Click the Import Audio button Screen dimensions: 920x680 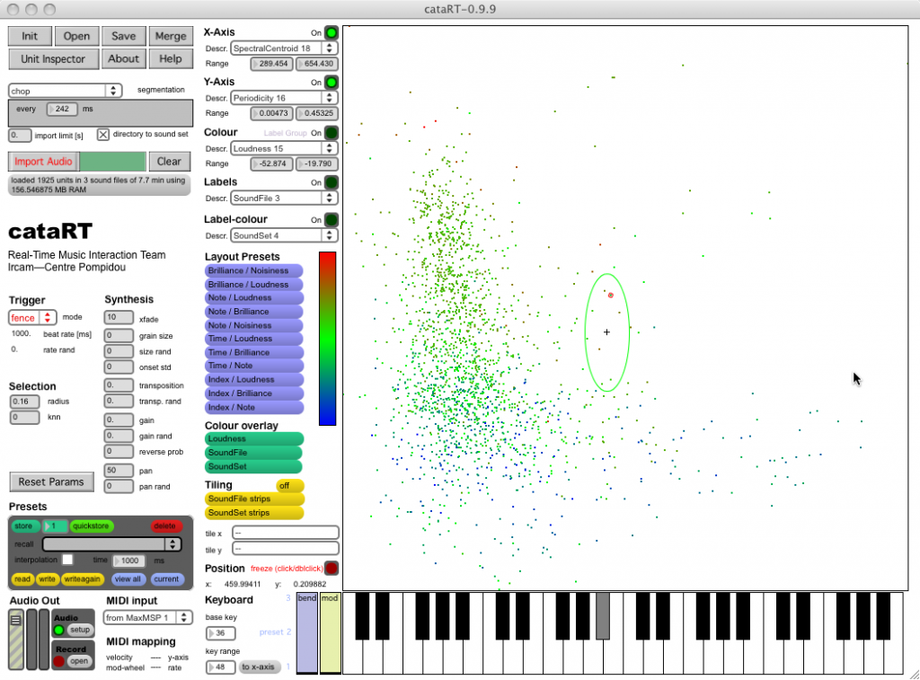[43, 162]
